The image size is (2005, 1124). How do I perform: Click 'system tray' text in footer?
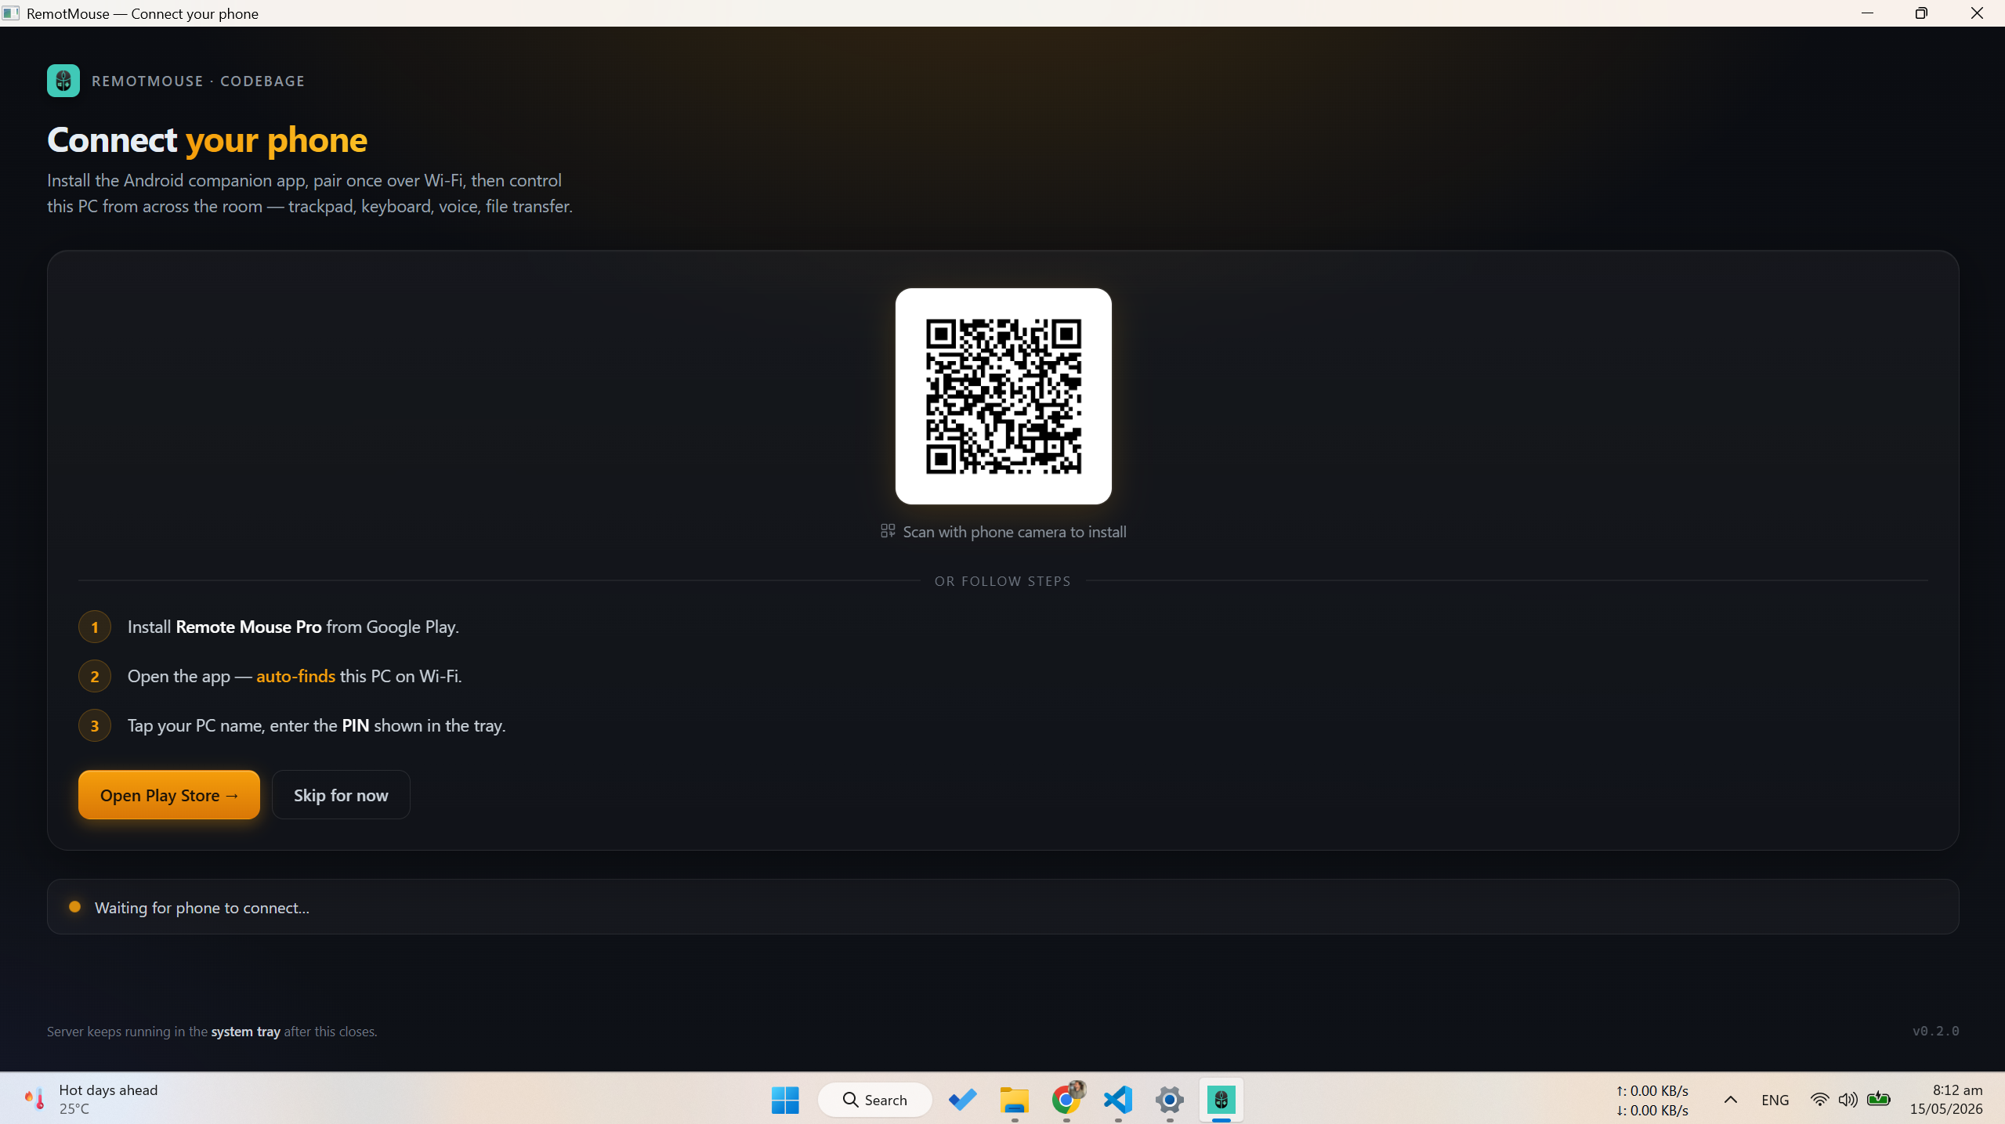click(245, 1032)
